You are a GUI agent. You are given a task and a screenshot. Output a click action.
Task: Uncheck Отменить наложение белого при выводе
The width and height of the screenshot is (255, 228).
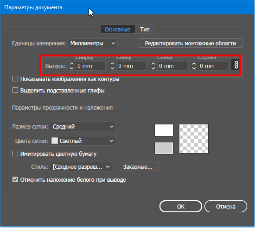coord(15,179)
